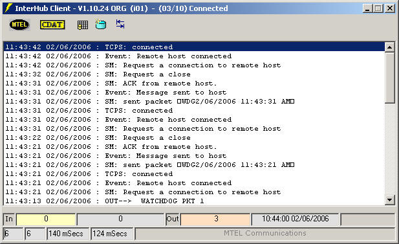Click the blue transfer arrows icon
Screen dimensions: 399x244
point(120,24)
